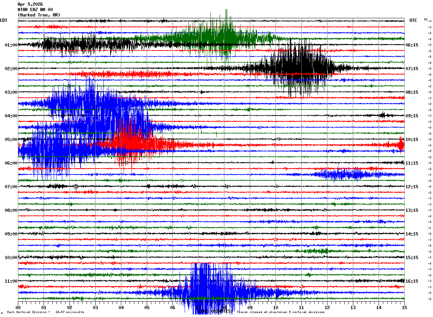Click the 08:00 CDT time label
Screen dimensions: 433x317
coord(11,210)
